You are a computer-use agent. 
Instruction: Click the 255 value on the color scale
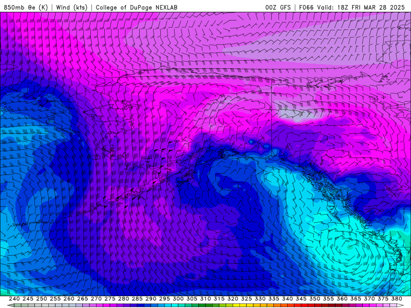(x=55, y=299)
